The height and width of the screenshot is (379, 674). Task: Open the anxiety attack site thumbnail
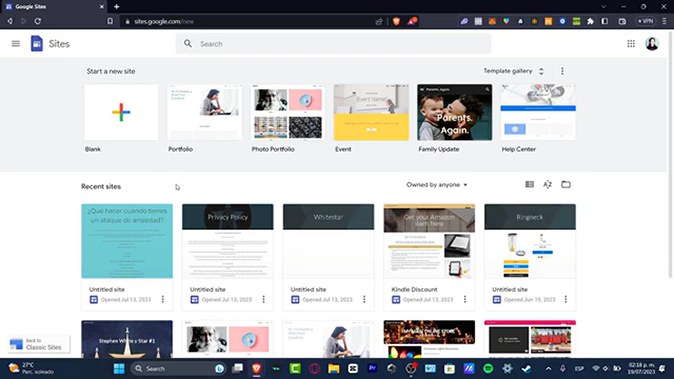(127, 241)
